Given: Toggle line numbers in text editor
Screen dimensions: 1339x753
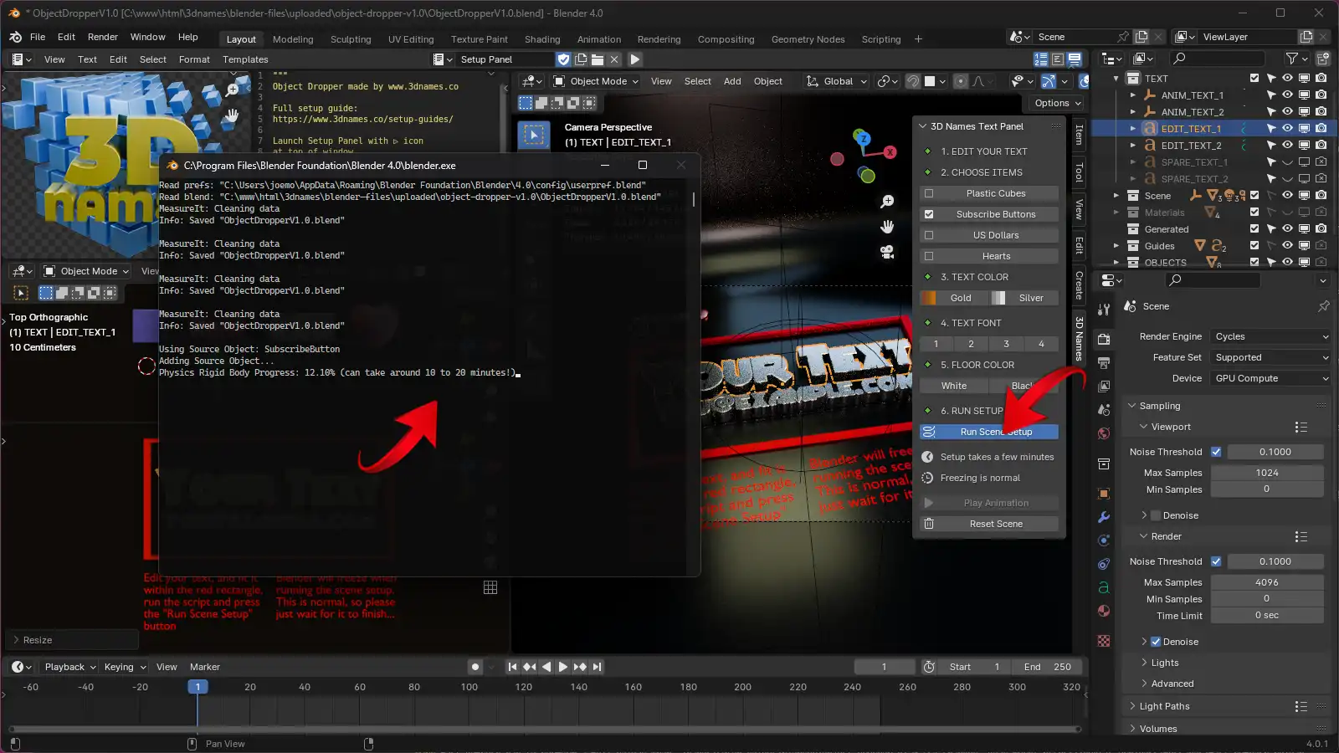Looking at the screenshot, I should pyautogui.click(x=1040, y=59).
